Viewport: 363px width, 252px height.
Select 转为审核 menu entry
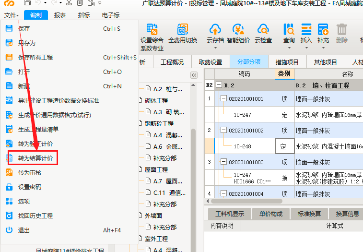pyautogui.click(x=70, y=173)
